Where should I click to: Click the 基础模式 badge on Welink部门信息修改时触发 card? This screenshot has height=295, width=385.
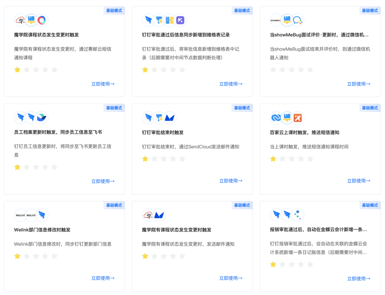click(x=114, y=205)
